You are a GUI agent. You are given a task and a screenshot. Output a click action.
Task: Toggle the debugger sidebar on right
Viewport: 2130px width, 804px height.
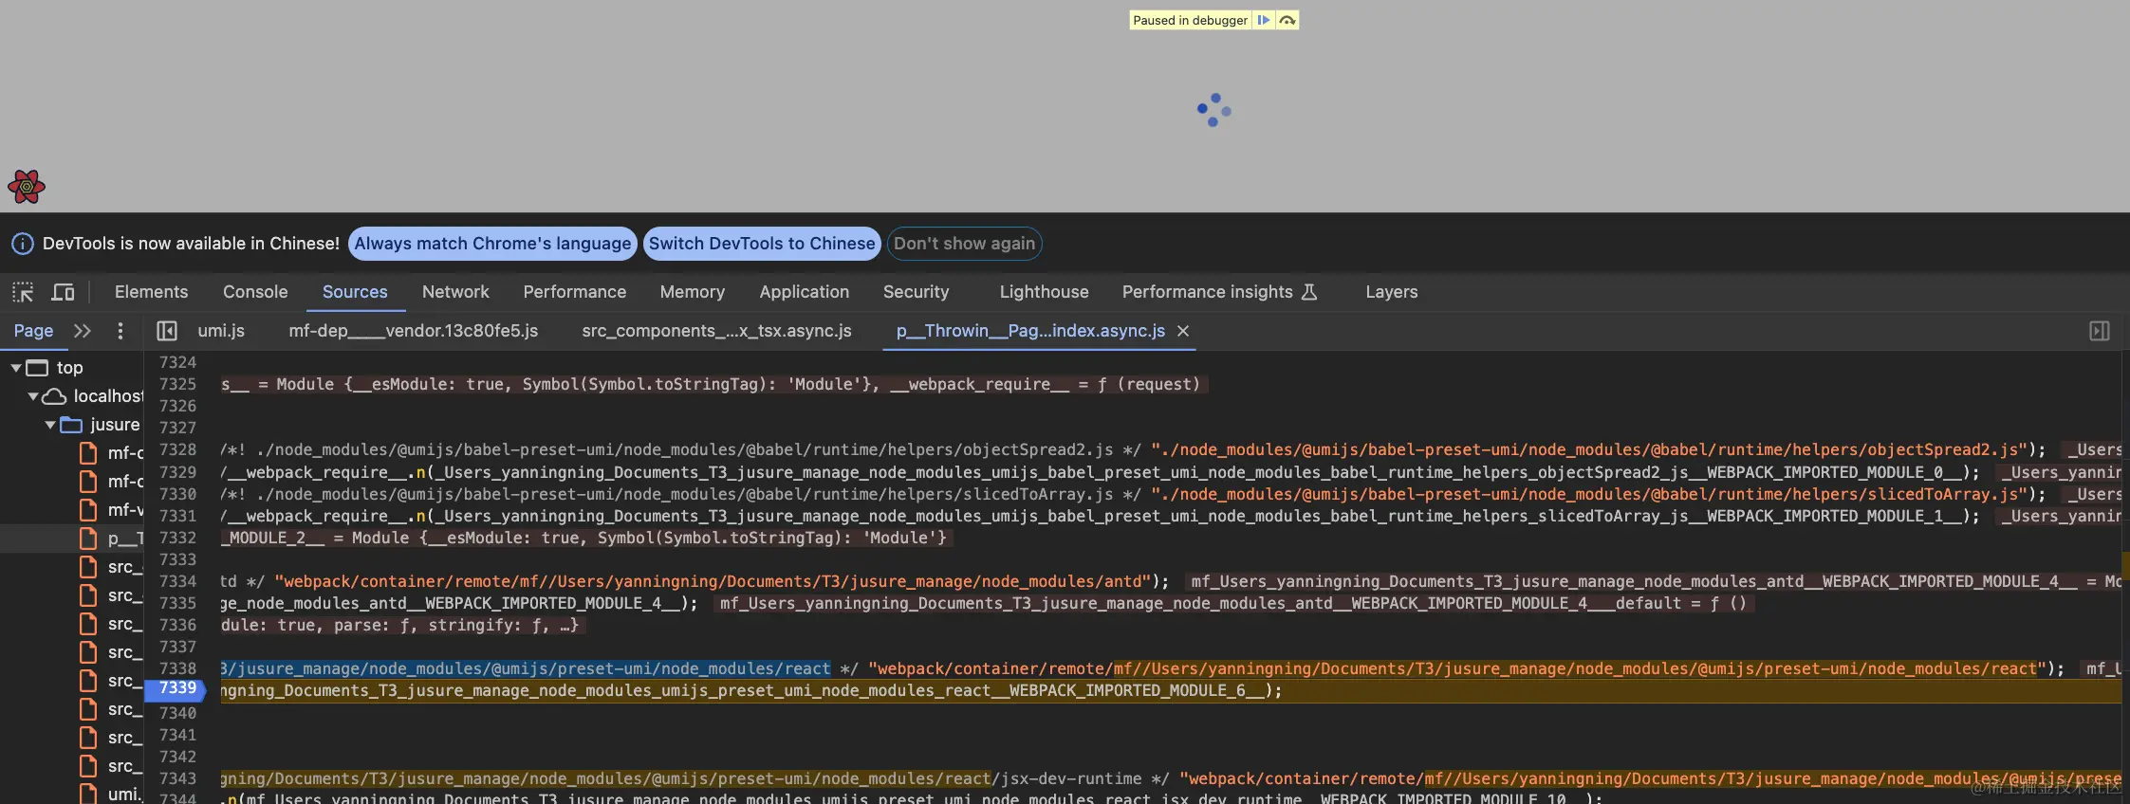click(2100, 331)
